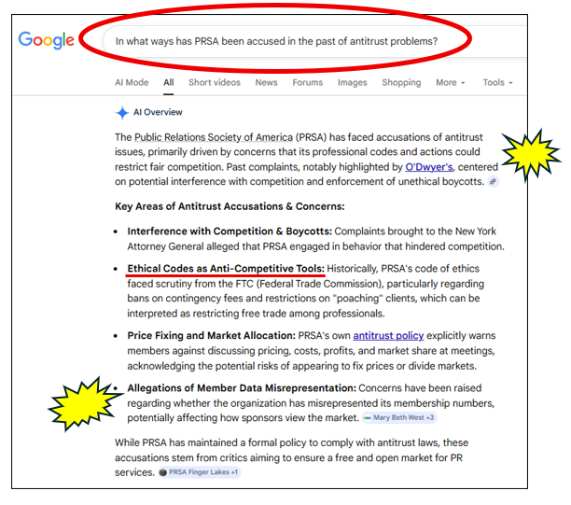Go to the Forums tab

[307, 83]
